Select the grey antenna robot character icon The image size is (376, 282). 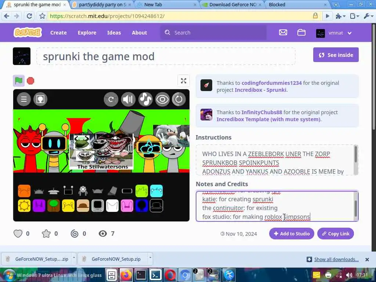point(68,191)
